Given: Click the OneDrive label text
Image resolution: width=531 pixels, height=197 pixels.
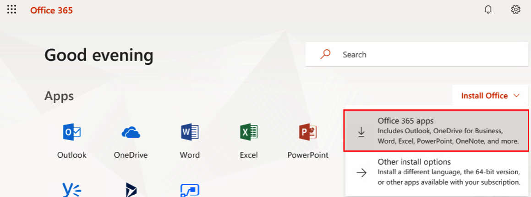Looking at the screenshot, I should point(131,155).
